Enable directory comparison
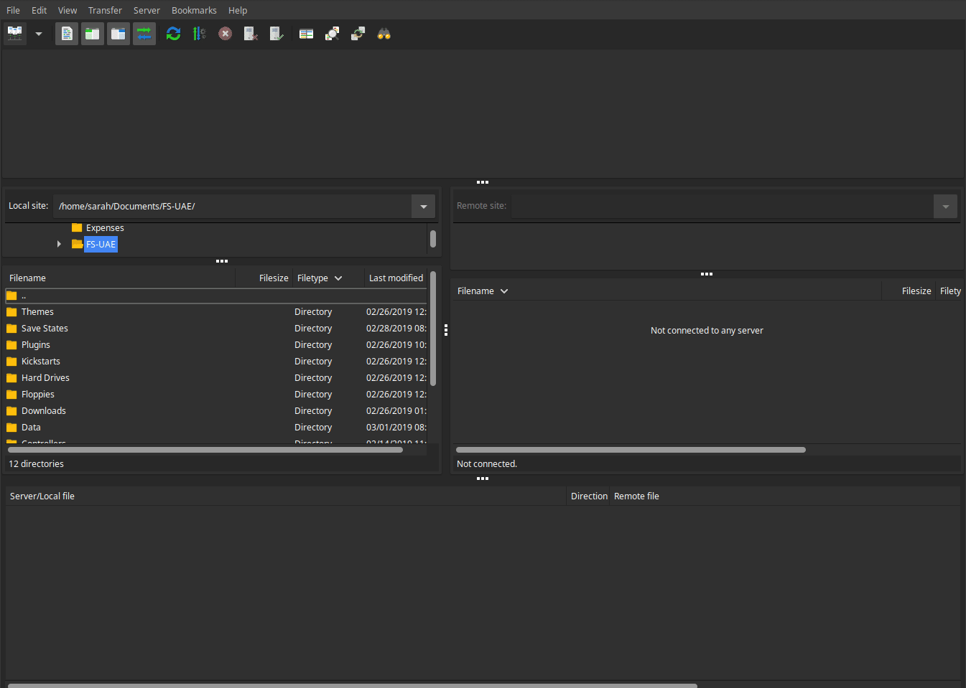The image size is (966, 688). [x=306, y=33]
